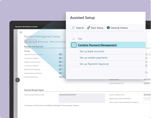Open Set up vendor payments link
151x118 pixels.
tap(94, 58)
